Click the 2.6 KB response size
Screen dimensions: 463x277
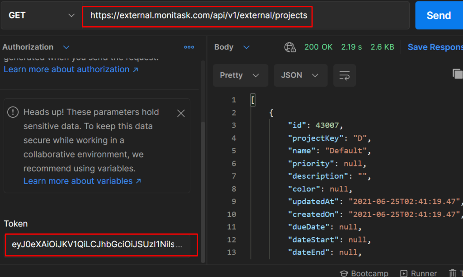382,47
